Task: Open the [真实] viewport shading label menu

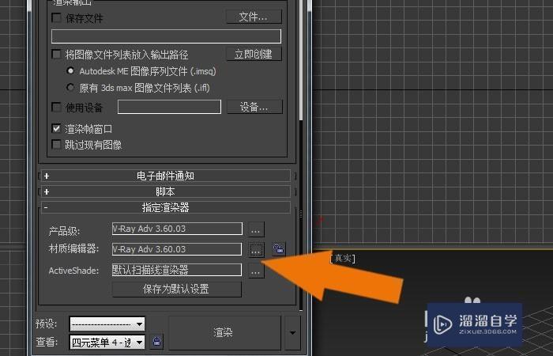Action: click(342, 259)
